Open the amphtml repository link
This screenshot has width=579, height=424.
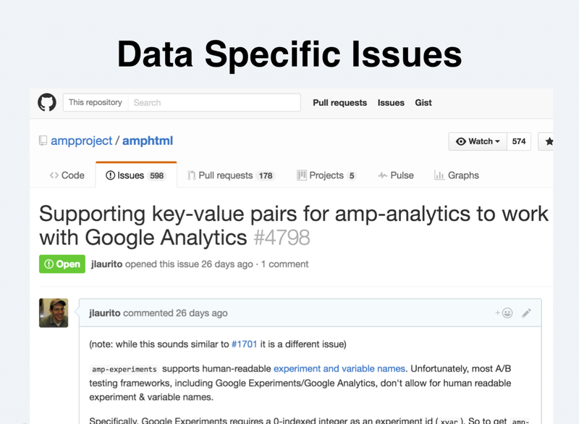(x=148, y=141)
